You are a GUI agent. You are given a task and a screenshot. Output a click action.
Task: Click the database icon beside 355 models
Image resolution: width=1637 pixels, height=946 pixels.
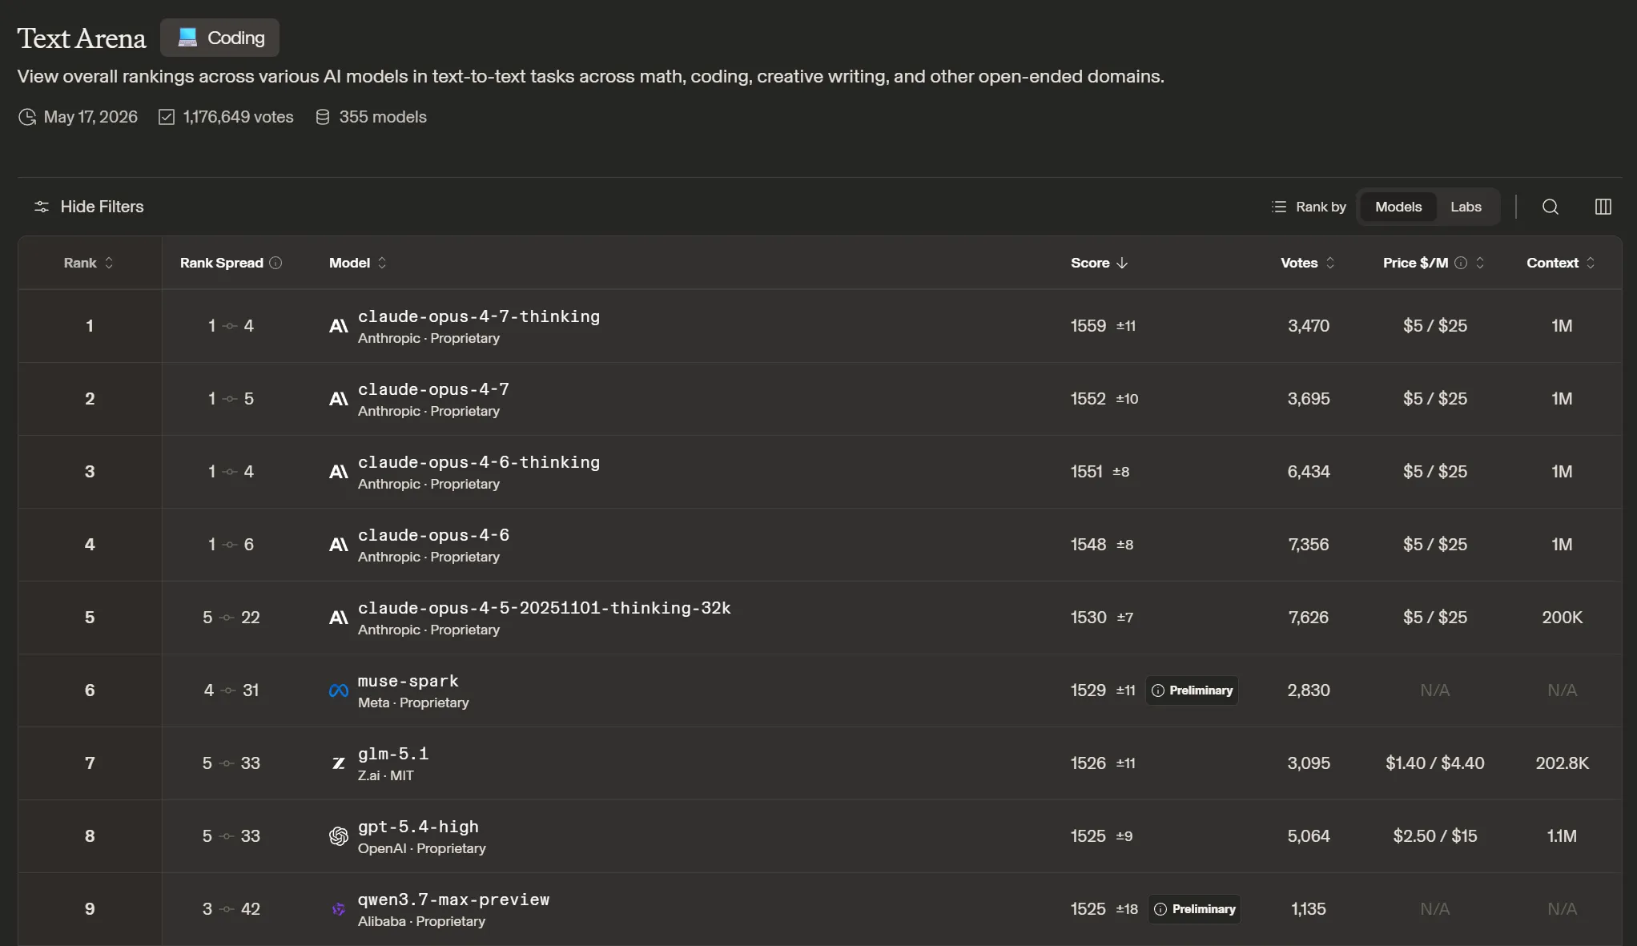(x=323, y=117)
